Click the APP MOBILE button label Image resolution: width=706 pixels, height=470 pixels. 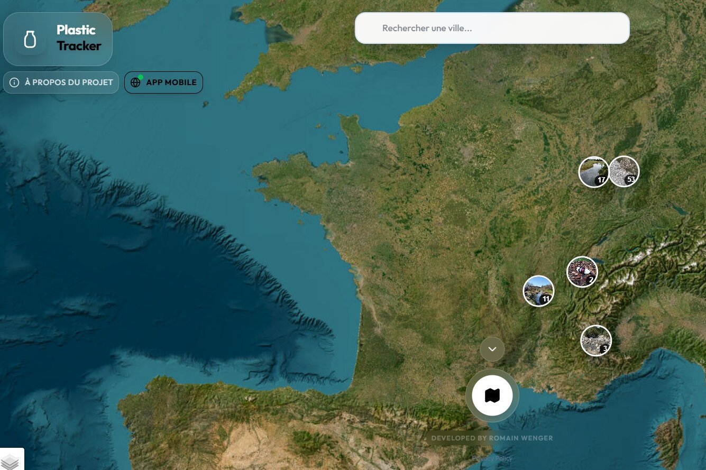click(x=171, y=82)
